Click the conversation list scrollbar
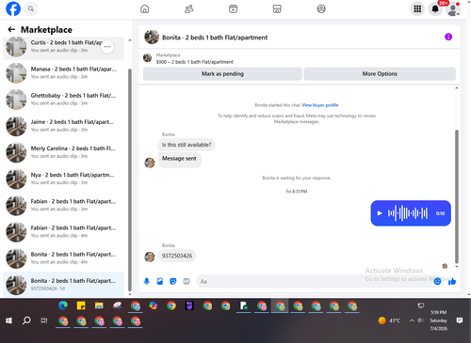The width and height of the screenshot is (471, 343). (130, 179)
